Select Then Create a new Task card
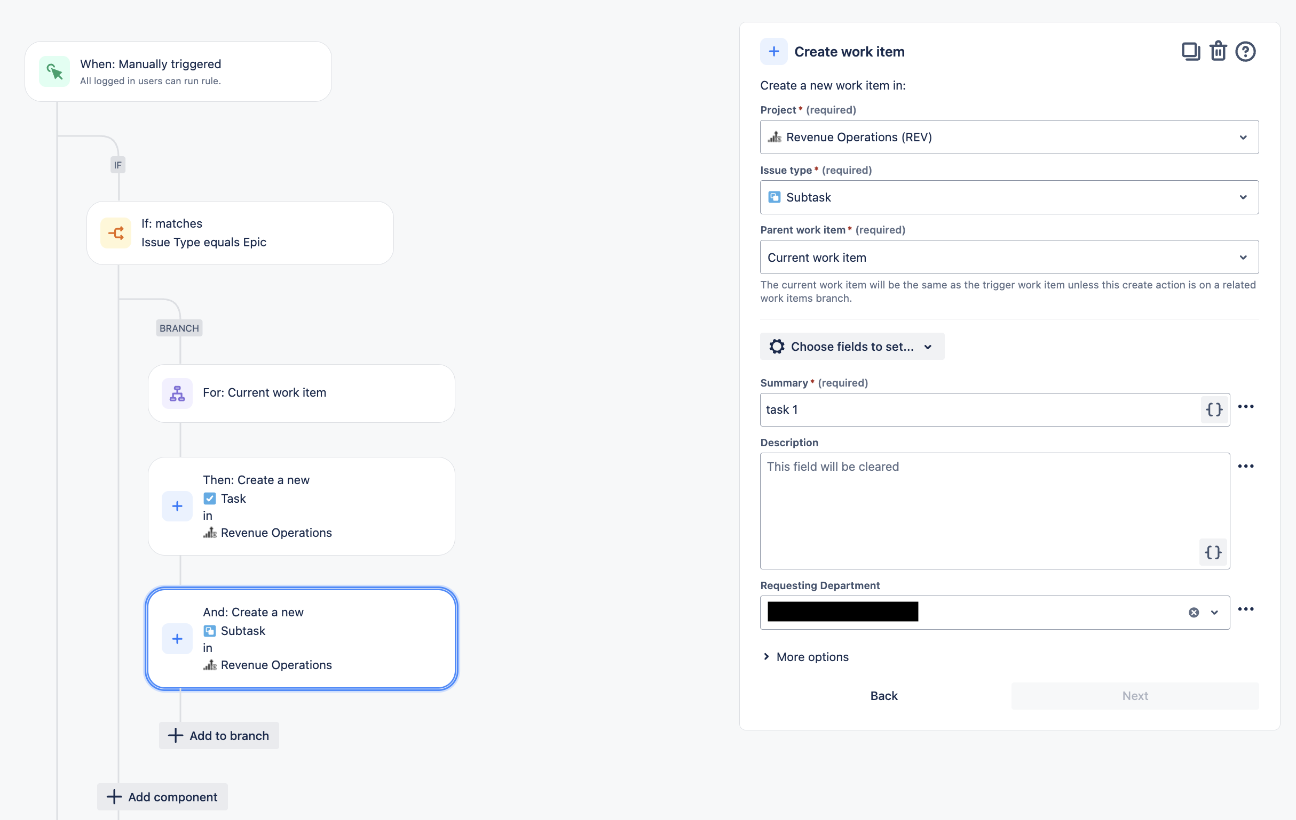1296x820 pixels. [302, 506]
